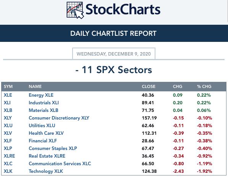Click the CLOSE column header
The height and width of the screenshot is (177, 228).
tap(149, 86)
